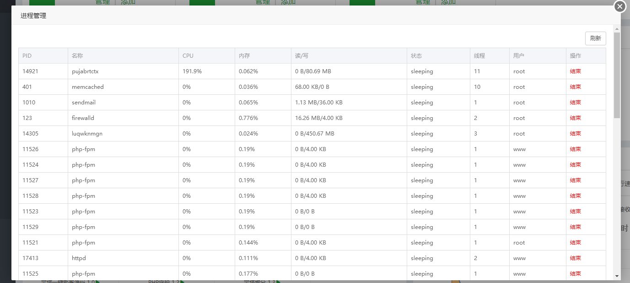Select the process name memcached
This screenshot has width=630, height=283.
coord(88,87)
